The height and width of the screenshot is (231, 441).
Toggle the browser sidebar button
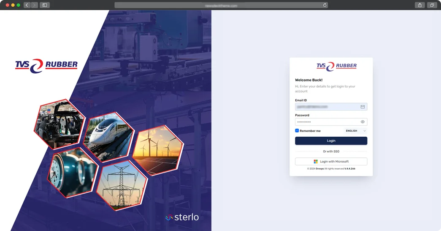(x=45, y=5)
